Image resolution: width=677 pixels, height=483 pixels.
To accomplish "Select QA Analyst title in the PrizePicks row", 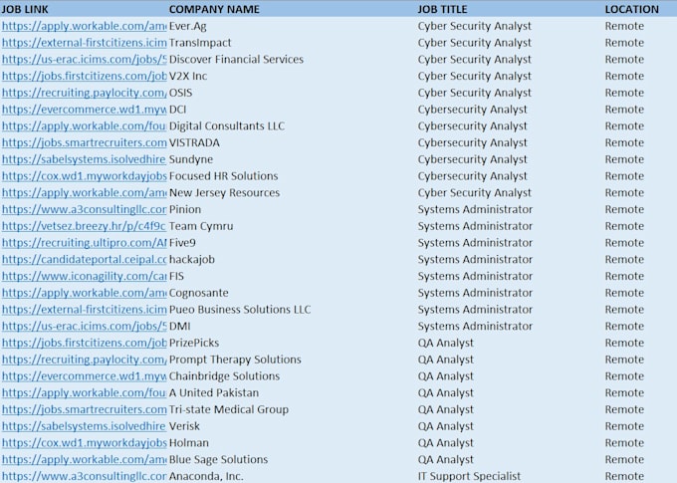I will (x=446, y=344).
